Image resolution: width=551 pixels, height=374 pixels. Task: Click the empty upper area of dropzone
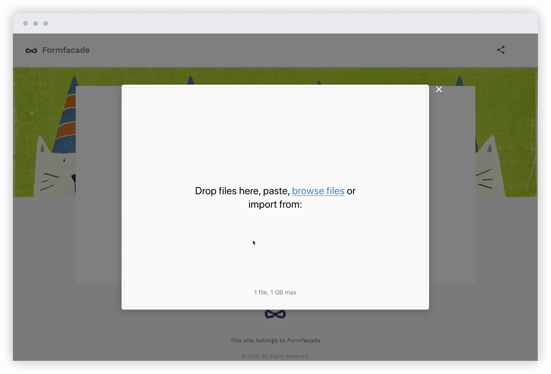(275, 132)
